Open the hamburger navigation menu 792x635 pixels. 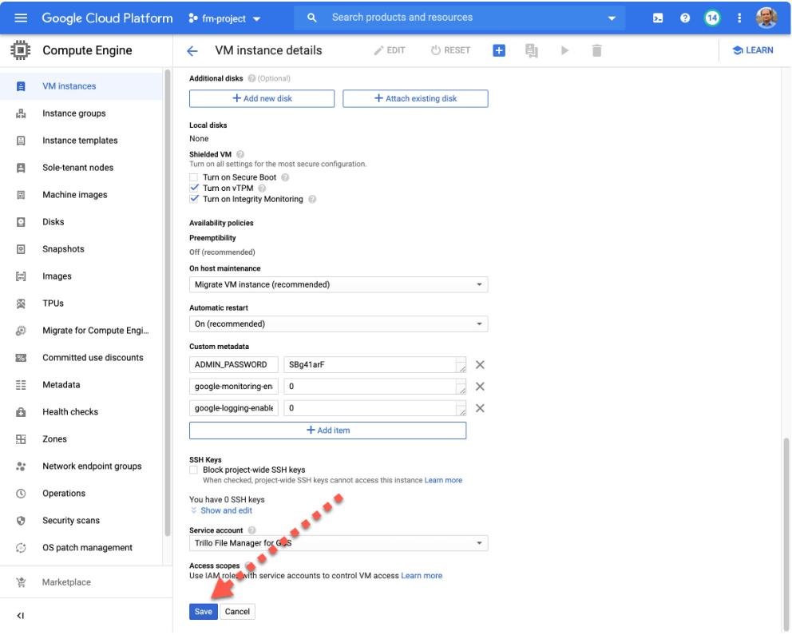21,18
